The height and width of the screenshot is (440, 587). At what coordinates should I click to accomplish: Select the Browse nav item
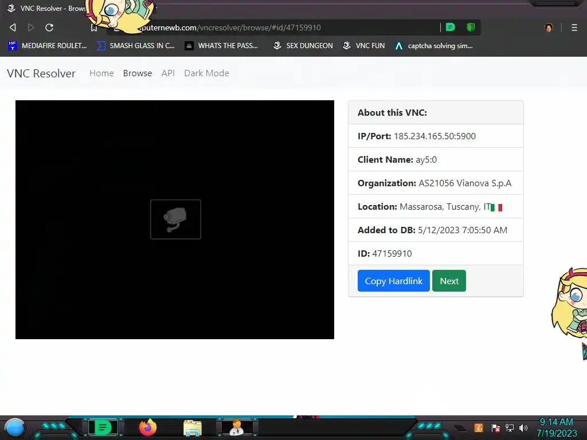pyautogui.click(x=138, y=73)
